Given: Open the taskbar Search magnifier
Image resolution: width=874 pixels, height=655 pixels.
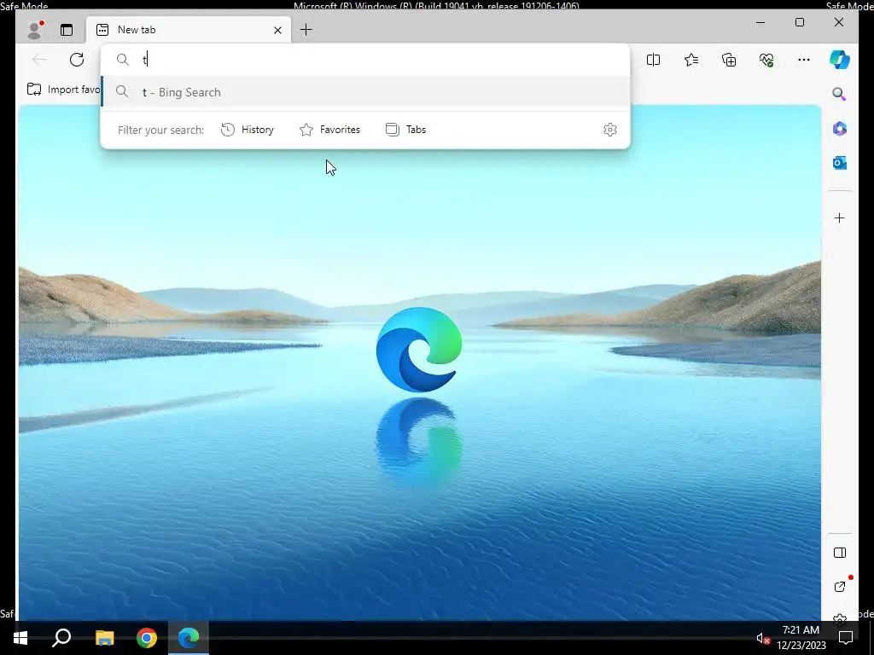Looking at the screenshot, I should 61,638.
